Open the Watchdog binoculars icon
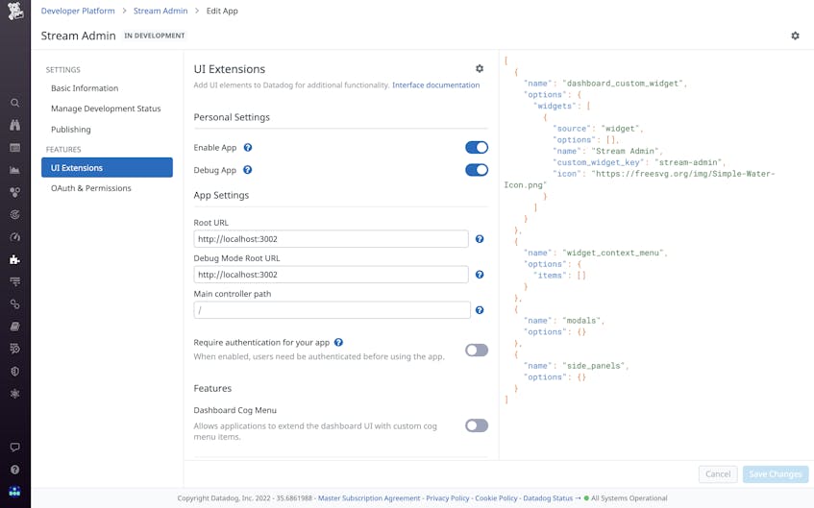Screen dimensions: 814x508 pos(15,125)
